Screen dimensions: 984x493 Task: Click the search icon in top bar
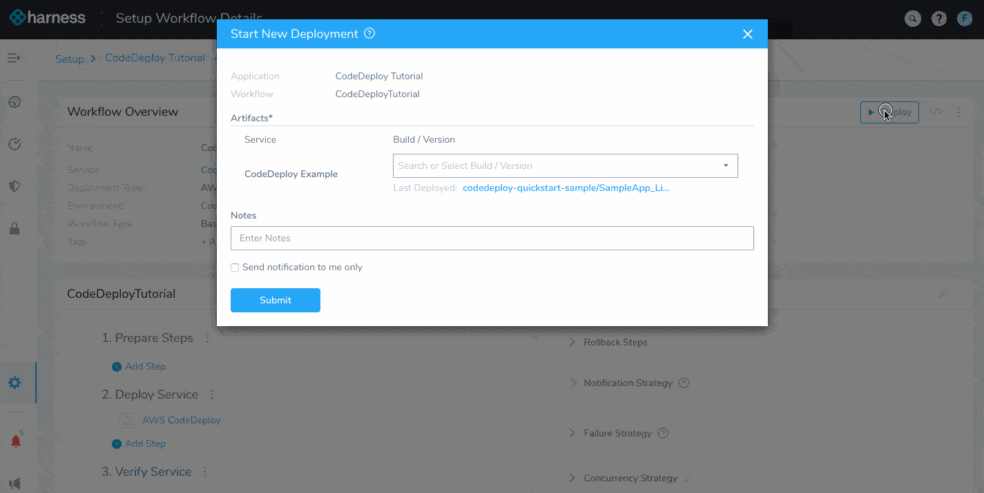[913, 19]
